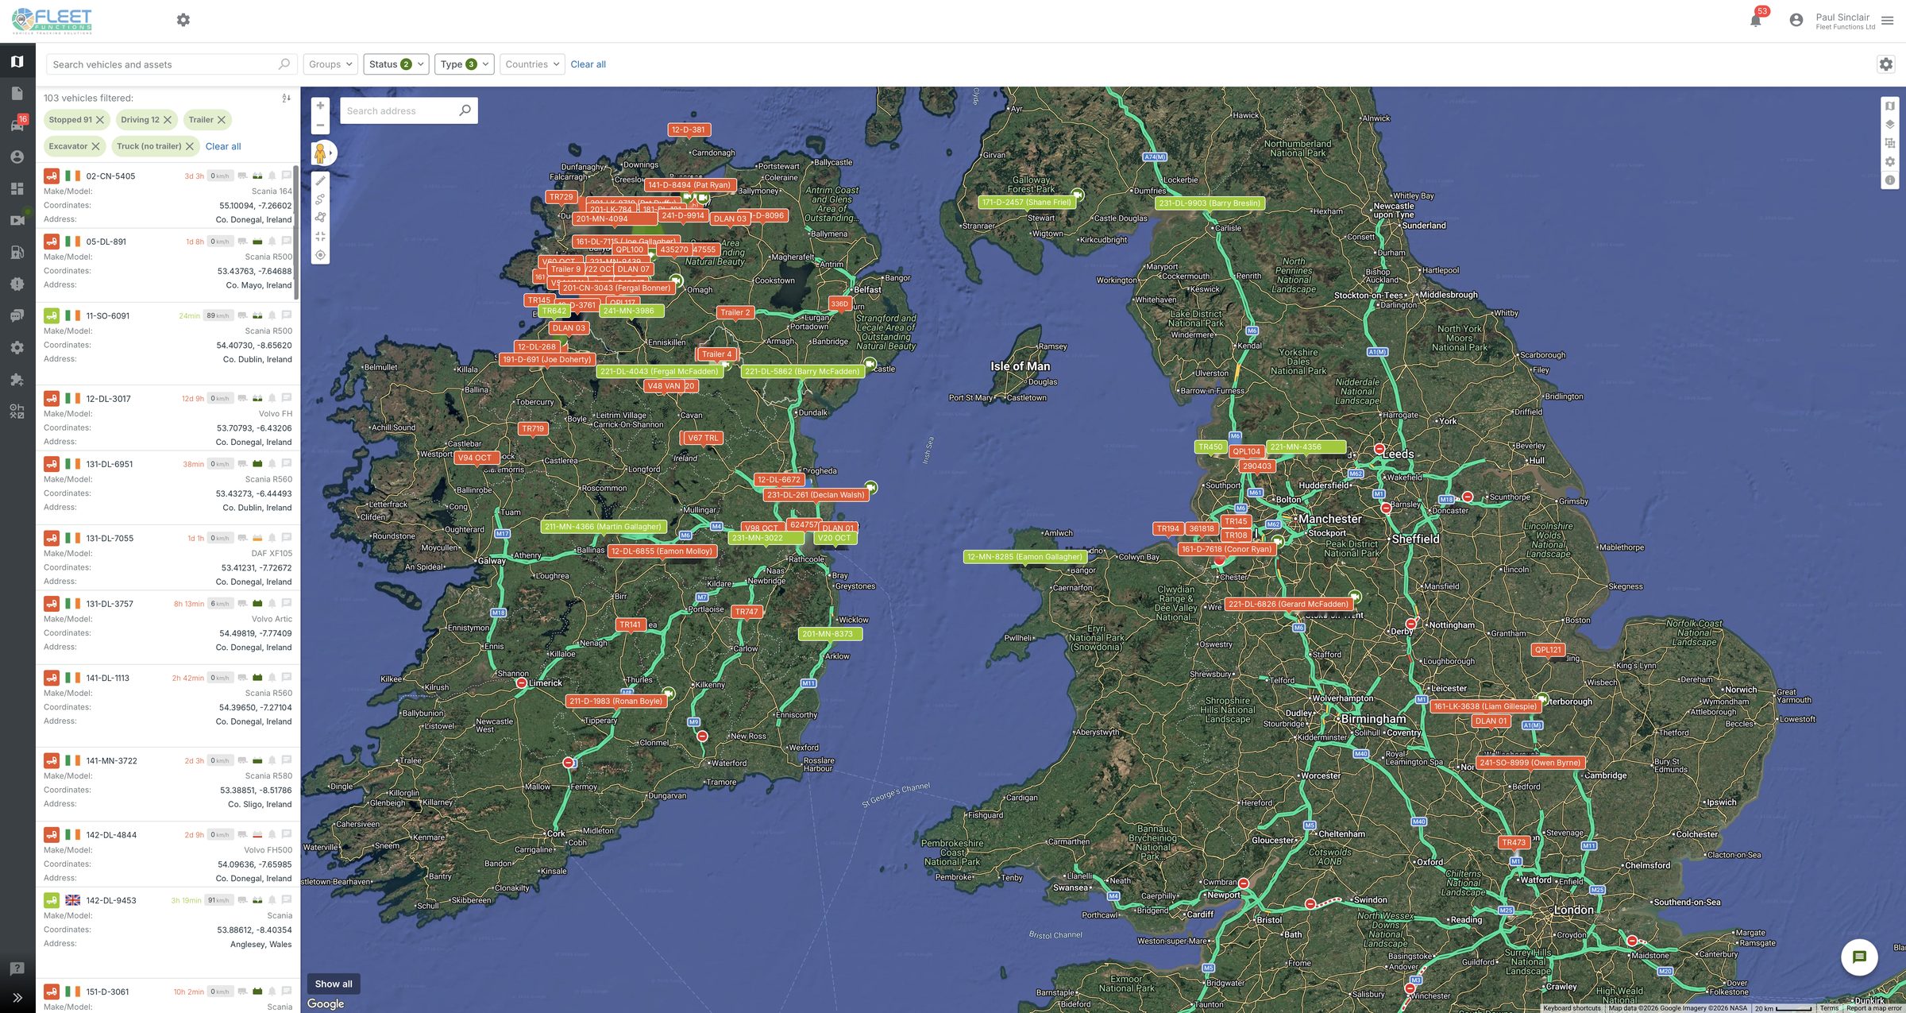
Task: Expand the left sidebar with double chevron
Action: point(17,998)
